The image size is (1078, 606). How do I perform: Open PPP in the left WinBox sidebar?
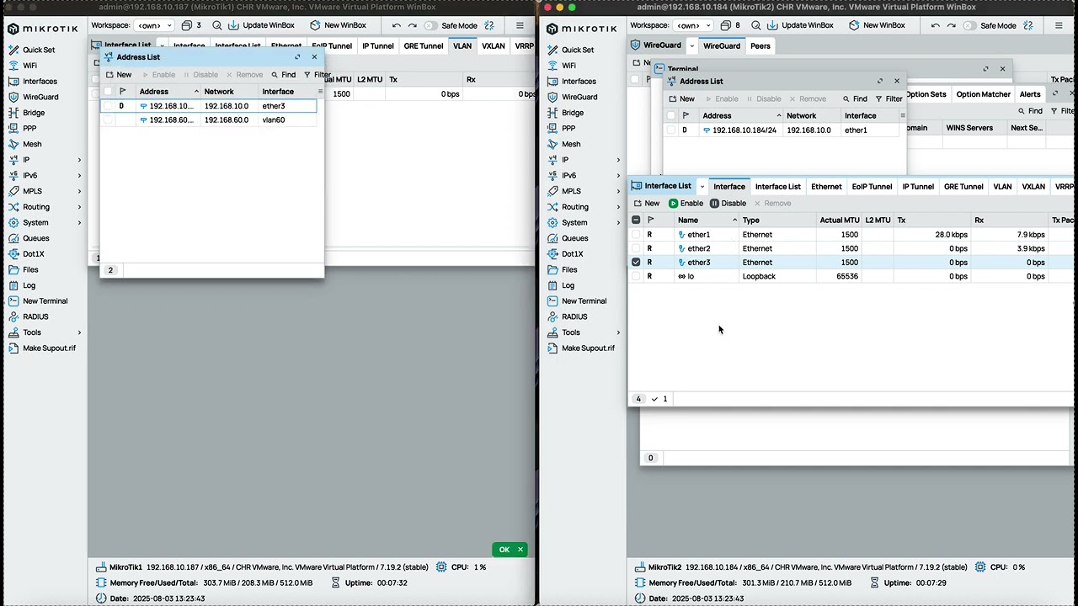click(x=29, y=129)
